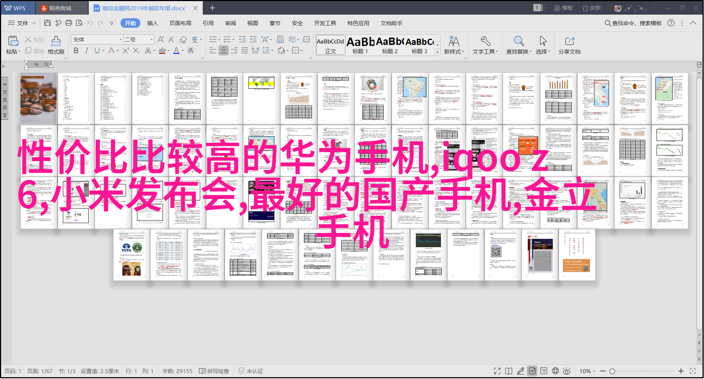This screenshot has height=379, width=704.
Task: Toggle justify alignment
Action: pyautogui.click(x=245, y=50)
